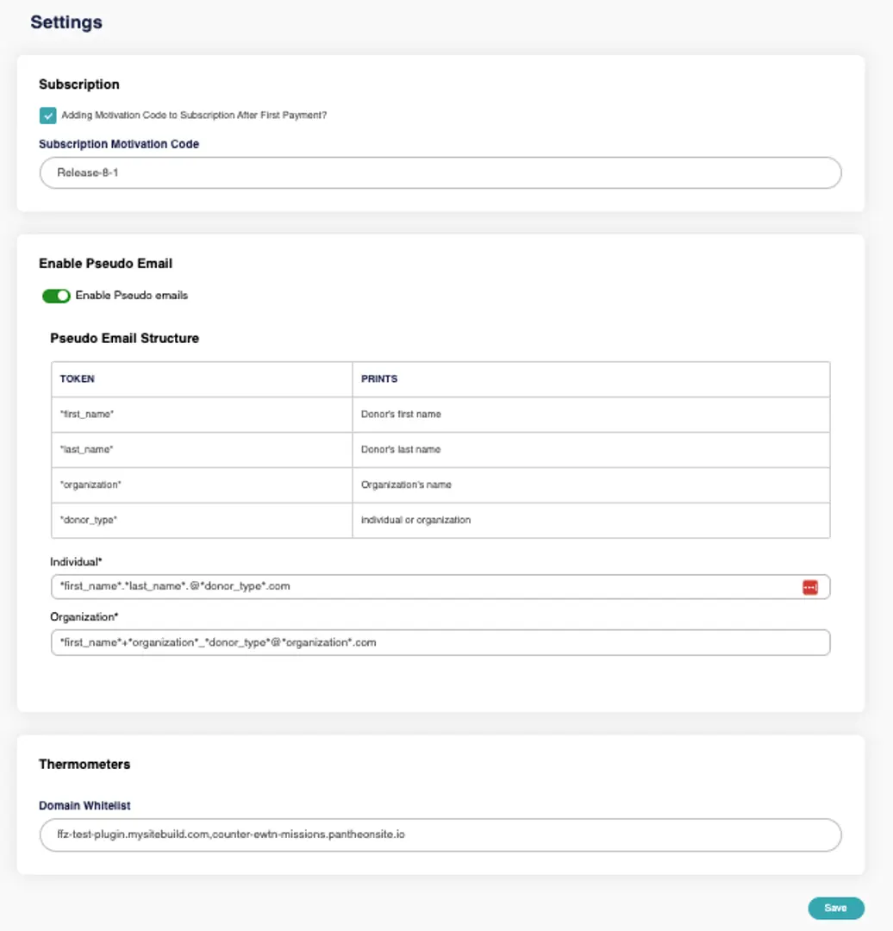Click the Settings page heading
Image resolution: width=893 pixels, height=931 pixels.
click(x=66, y=22)
